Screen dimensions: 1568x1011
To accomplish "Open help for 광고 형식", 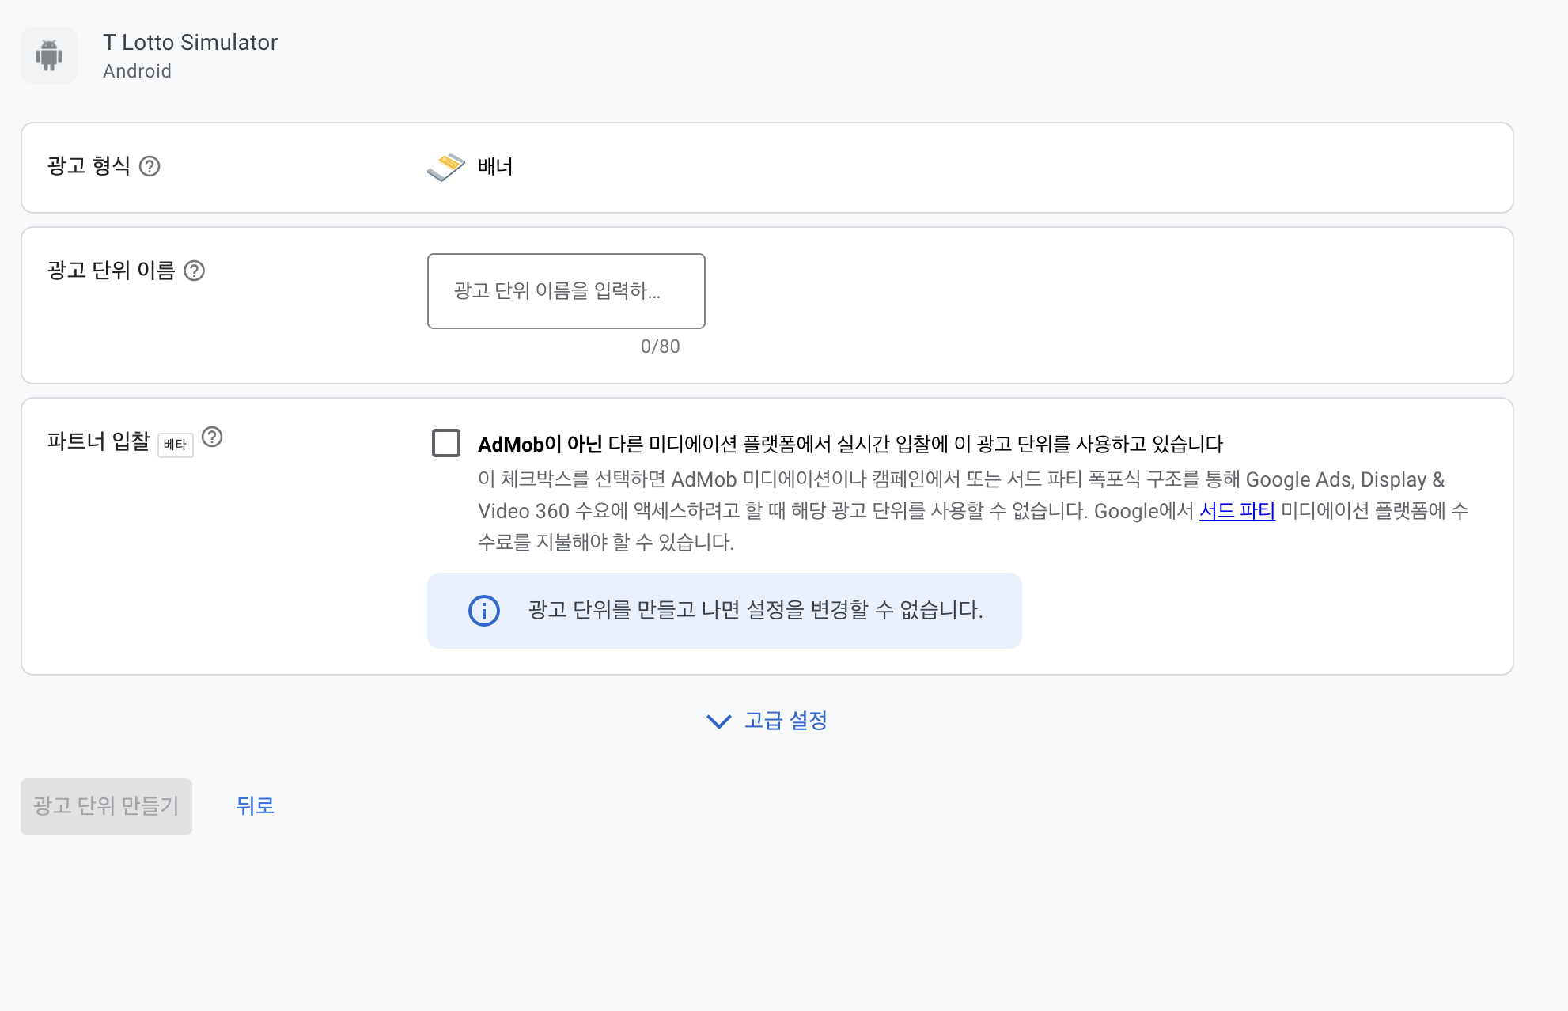I will point(150,166).
